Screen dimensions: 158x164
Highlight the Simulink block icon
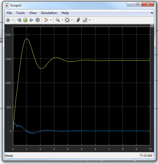tap(46, 20)
